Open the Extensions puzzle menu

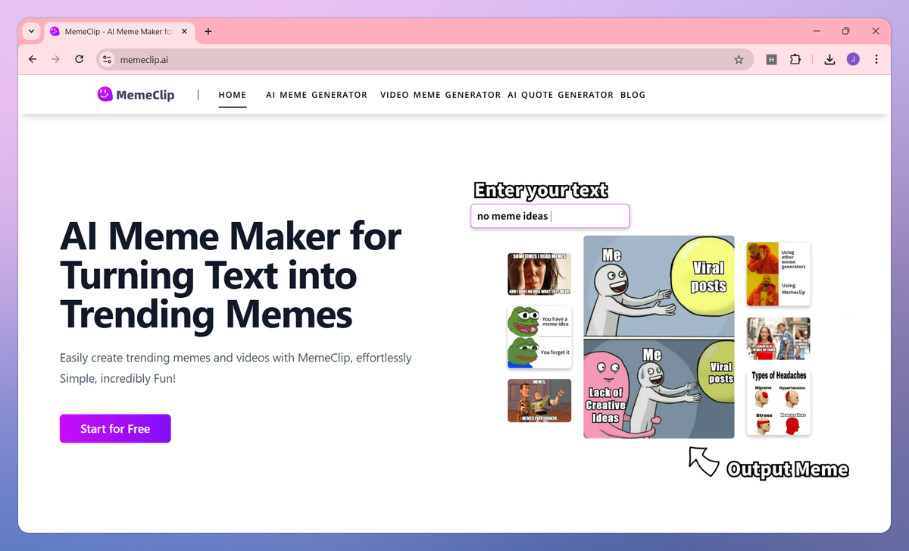click(x=795, y=59)
